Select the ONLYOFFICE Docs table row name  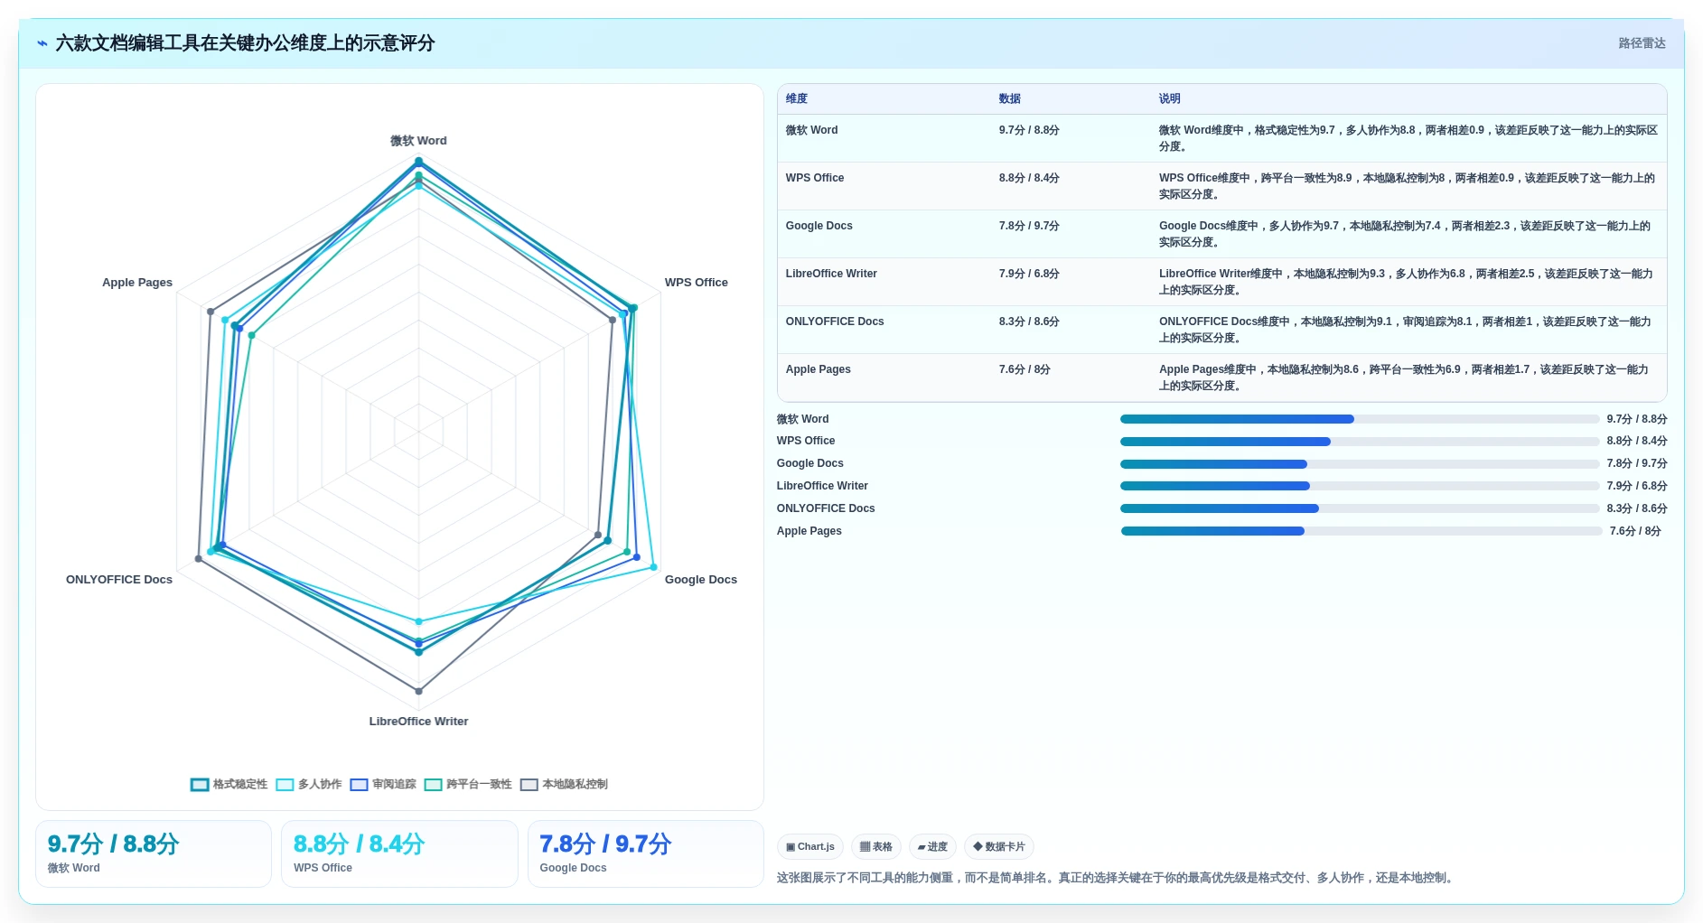[835, 322]
